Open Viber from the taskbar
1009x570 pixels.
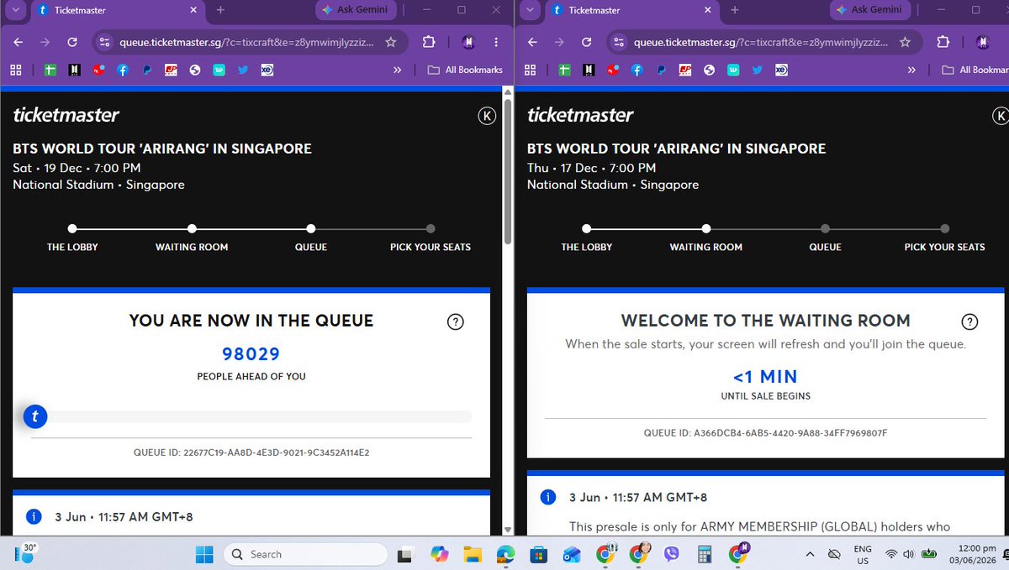click(671, 554)
